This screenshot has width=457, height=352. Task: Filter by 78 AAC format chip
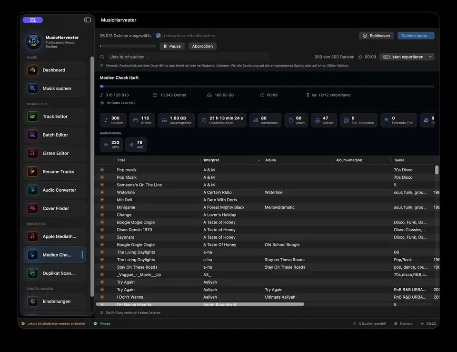click(x=136, y=145)
